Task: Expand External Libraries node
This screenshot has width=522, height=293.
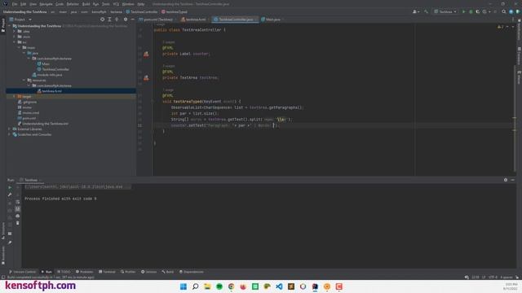Action: (9, 129)
